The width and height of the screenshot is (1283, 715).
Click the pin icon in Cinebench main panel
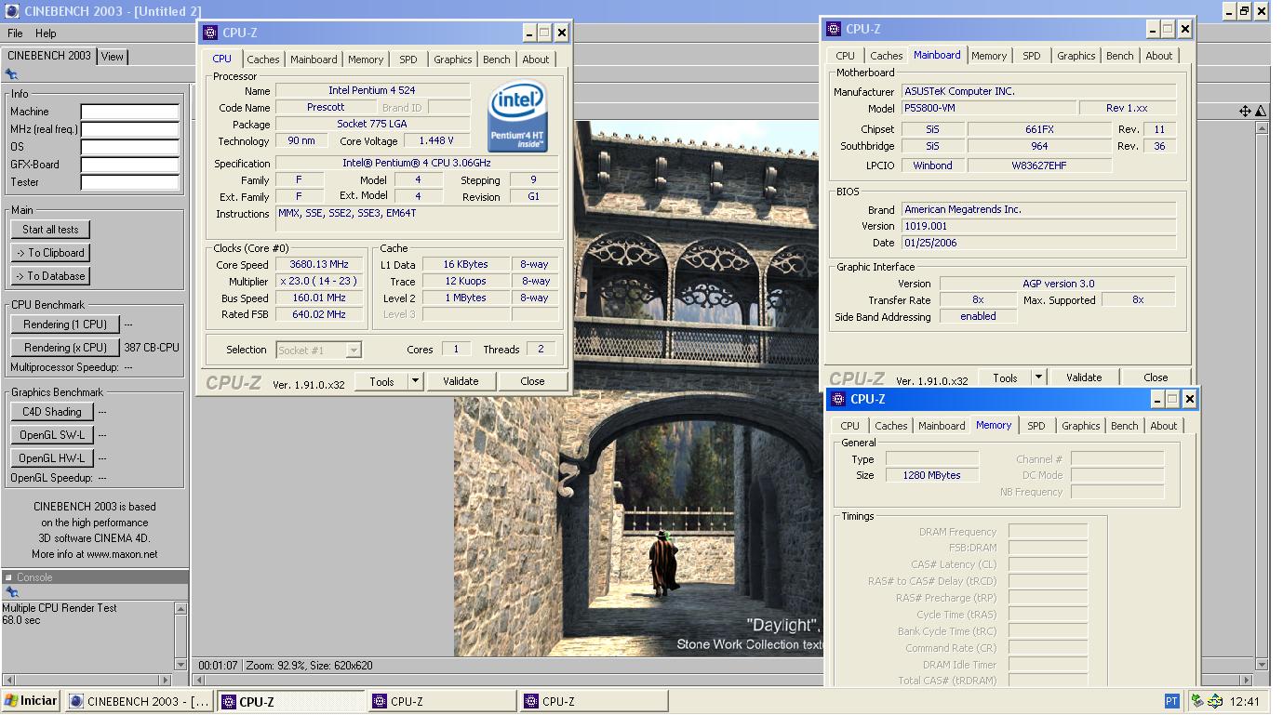pos(11,74)
